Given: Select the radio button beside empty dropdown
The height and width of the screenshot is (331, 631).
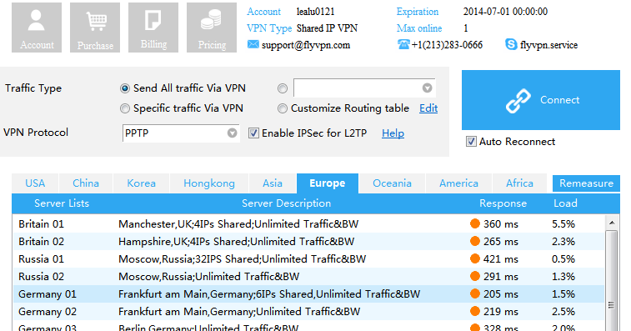Looking at the screenshot, I should pyautogui.click(x=283, y=88).
